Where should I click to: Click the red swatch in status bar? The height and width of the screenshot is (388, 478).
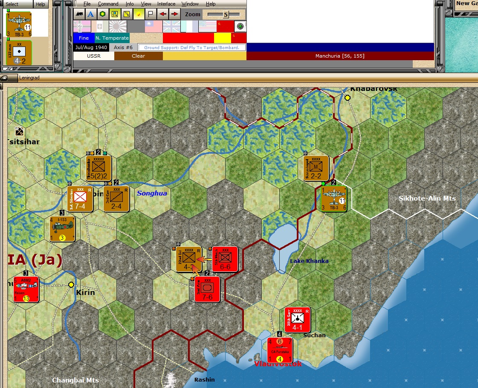(x=188, y=38)
